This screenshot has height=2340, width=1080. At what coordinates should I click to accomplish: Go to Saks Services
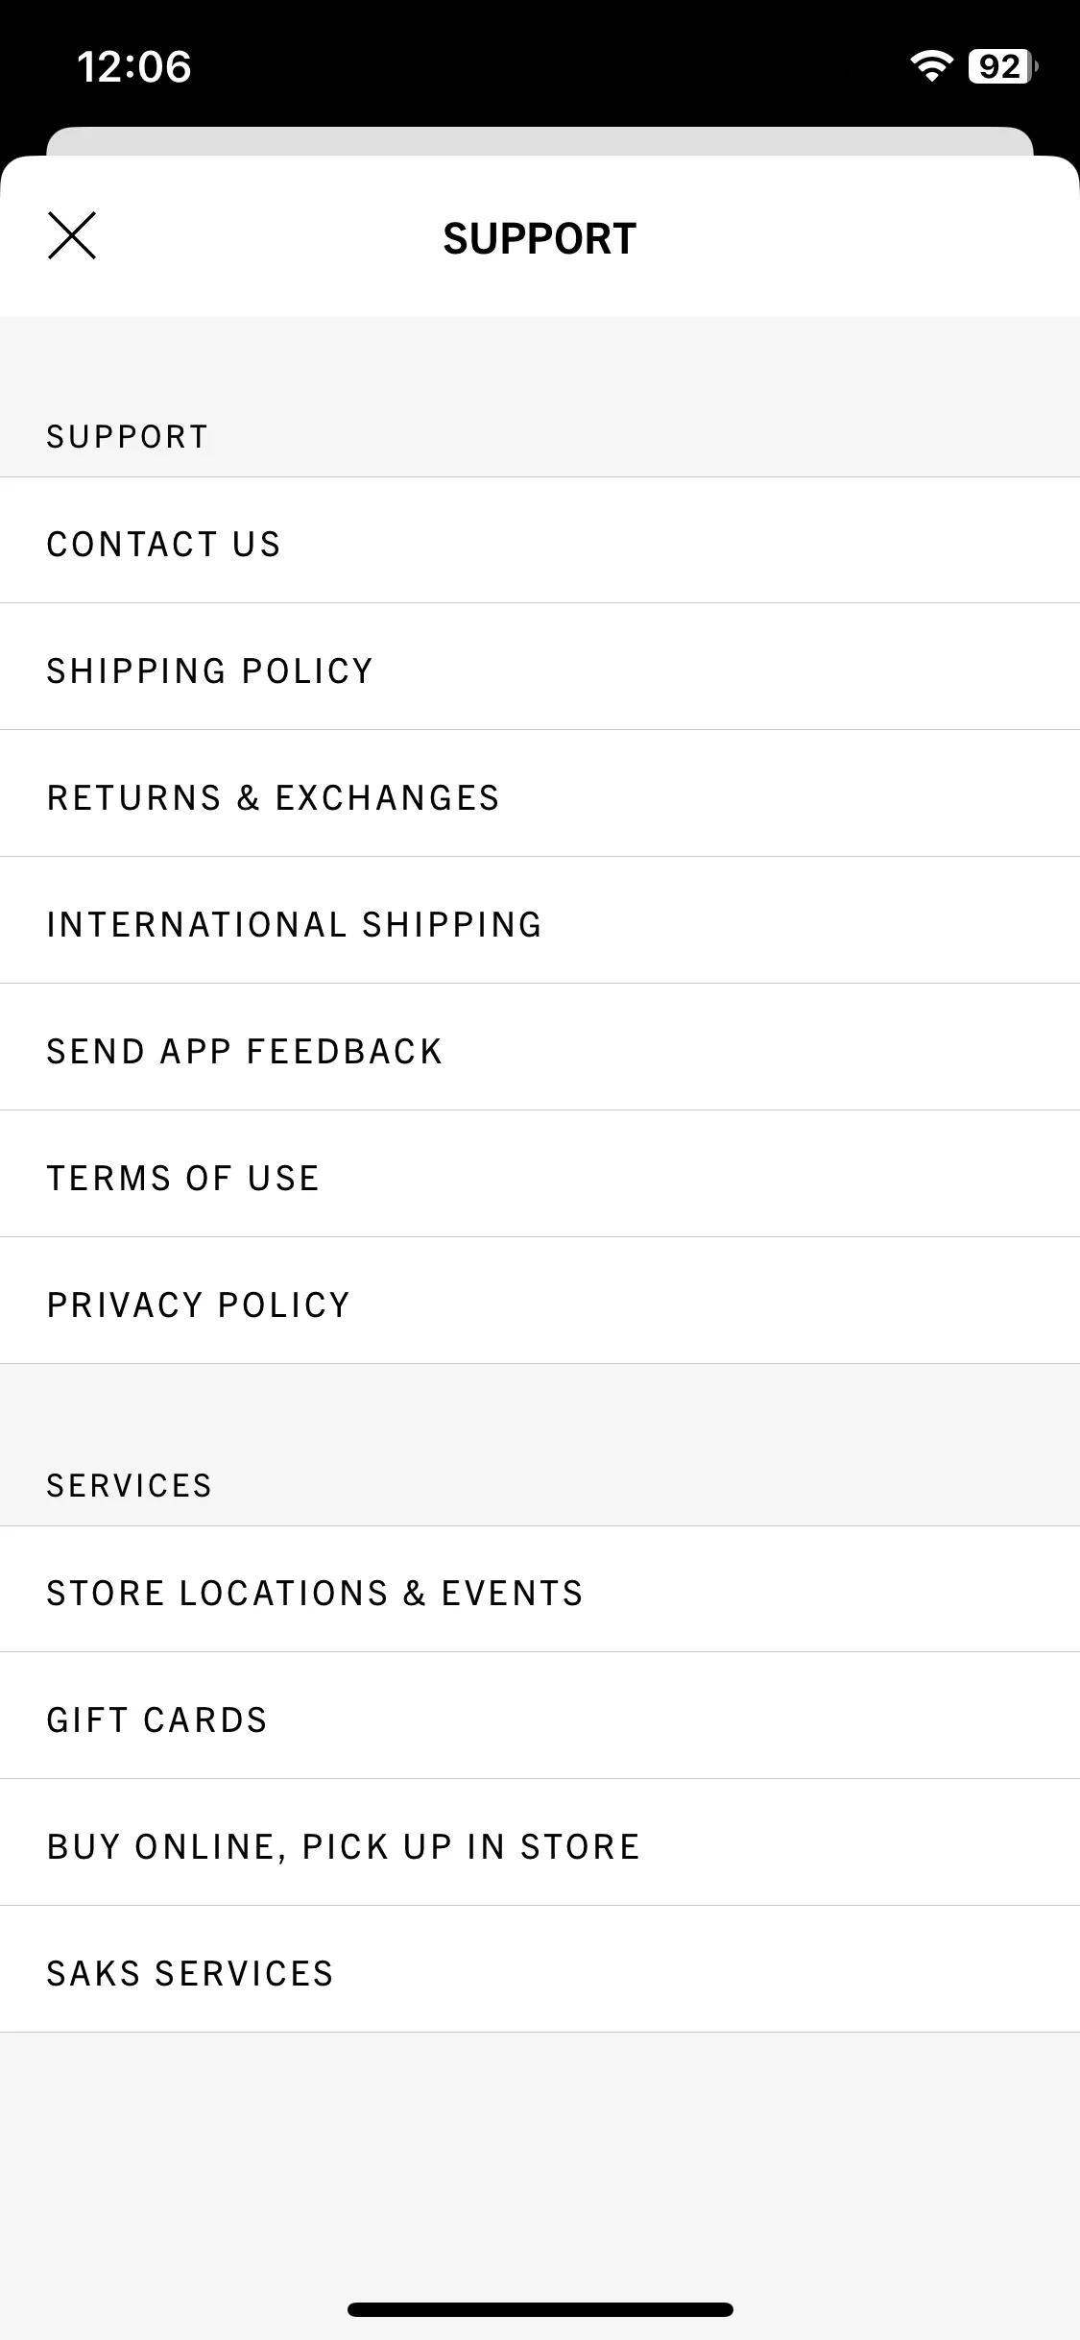(540, 1970)
